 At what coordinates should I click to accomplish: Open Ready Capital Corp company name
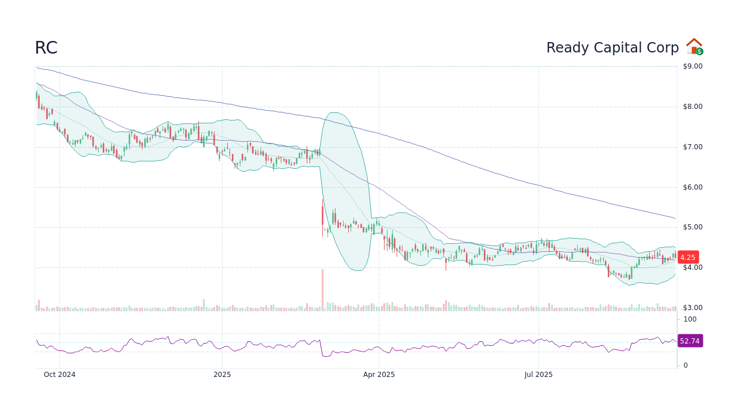612,48
